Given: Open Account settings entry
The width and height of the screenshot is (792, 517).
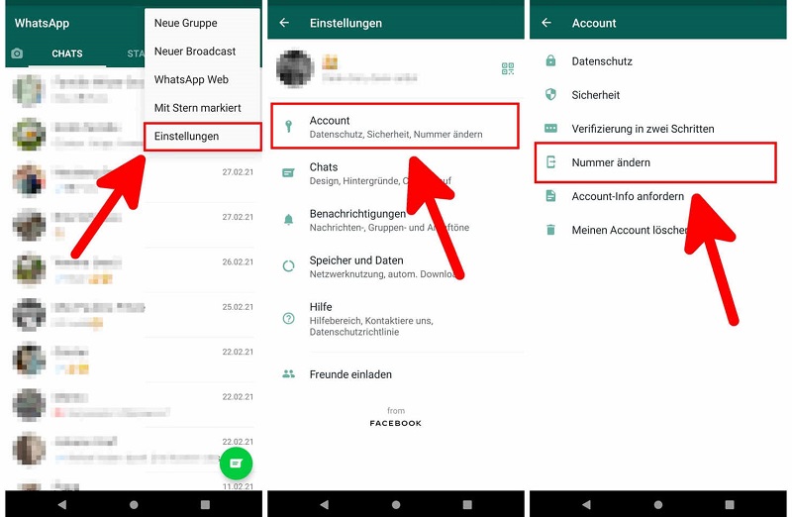Looking at the screenshot, I should click(x=395, y=127).
